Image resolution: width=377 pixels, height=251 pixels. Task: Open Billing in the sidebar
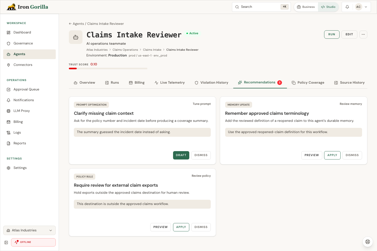pyautogui.click(x=29, y=122)
